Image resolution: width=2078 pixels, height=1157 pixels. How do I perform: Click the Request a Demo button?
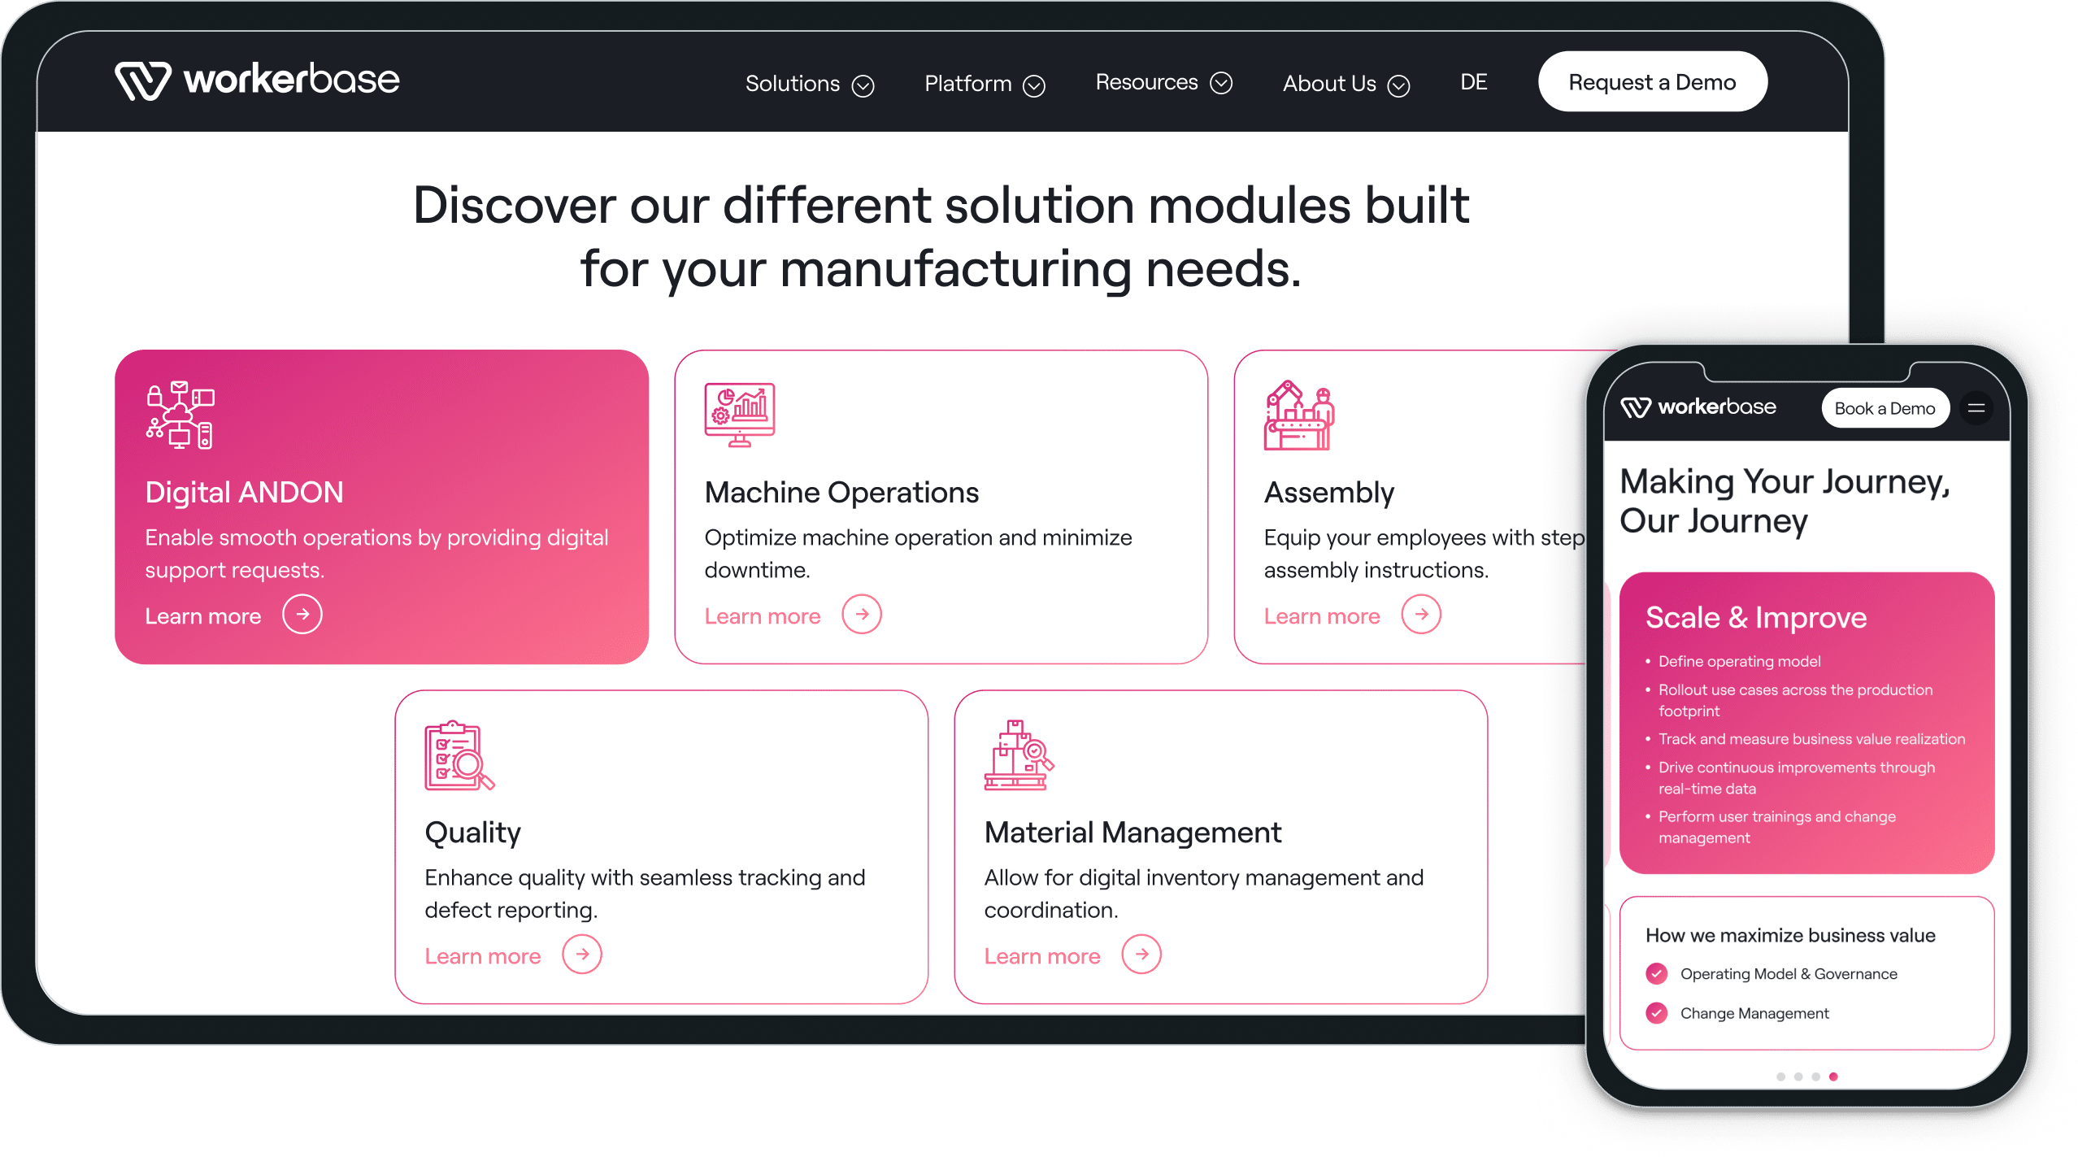coord(1651,80)
